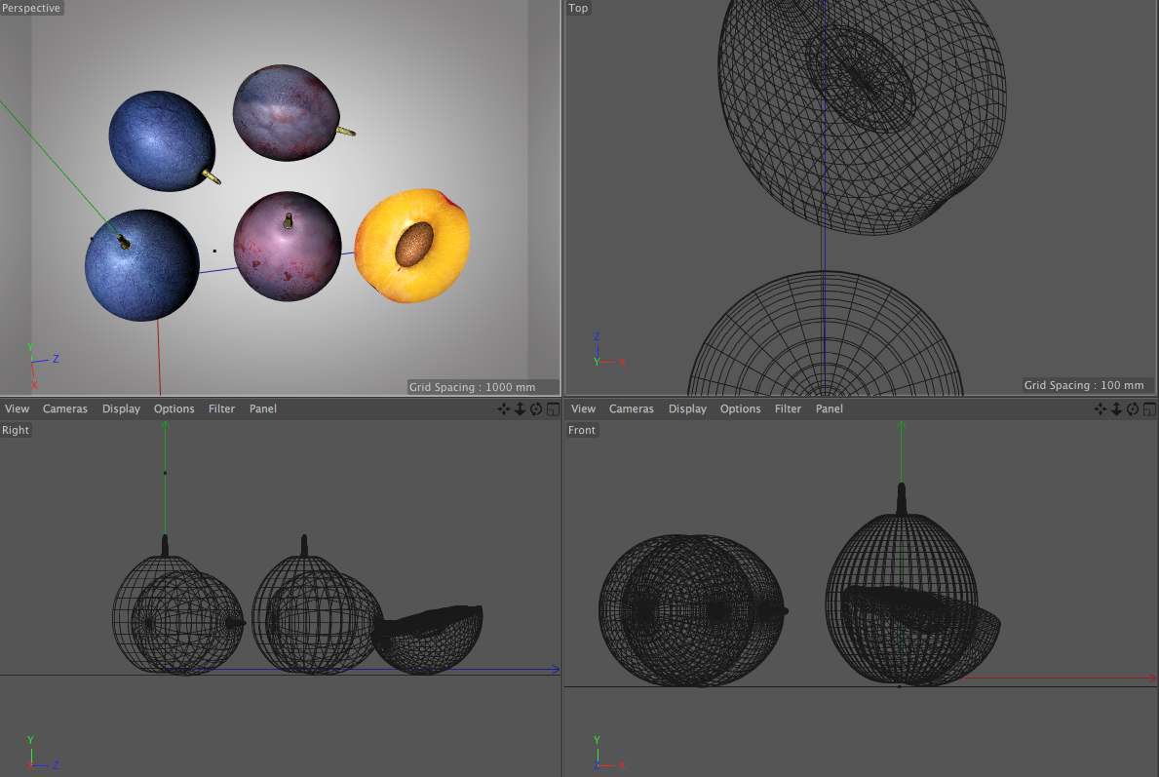Click the stem of the Front view wireframe plum
Image resolution: width=1159 pixels, height=777 pixels.
tap(902, 498)
